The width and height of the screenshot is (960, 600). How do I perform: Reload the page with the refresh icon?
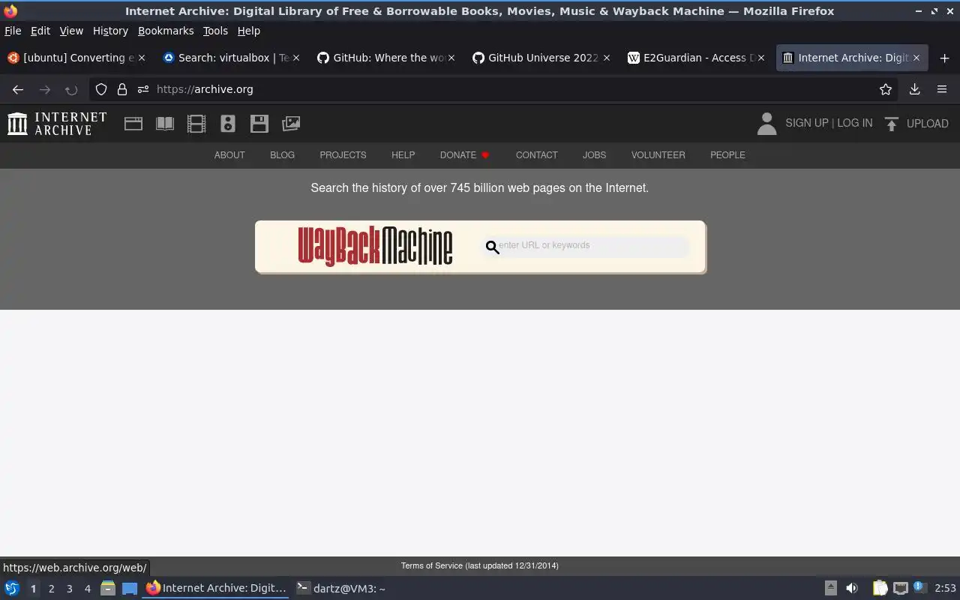(x=71, y=89)
